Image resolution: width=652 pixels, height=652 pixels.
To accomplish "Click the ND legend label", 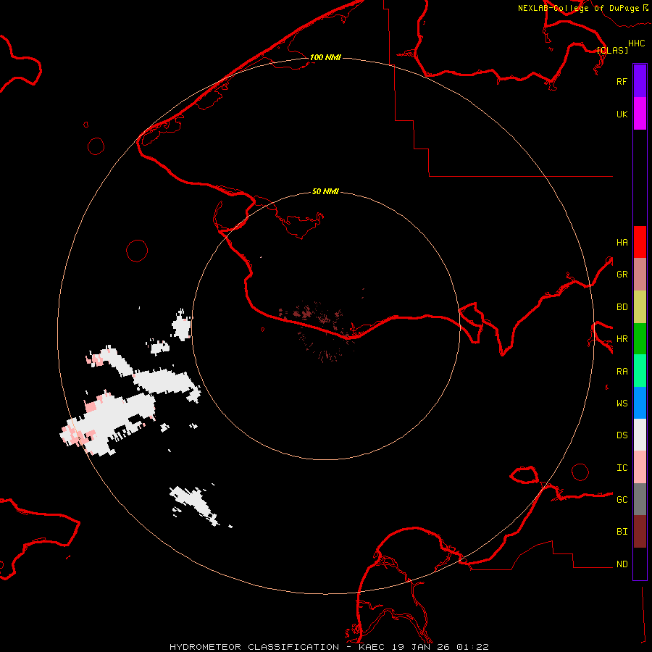I will click(x=622, y=564).
